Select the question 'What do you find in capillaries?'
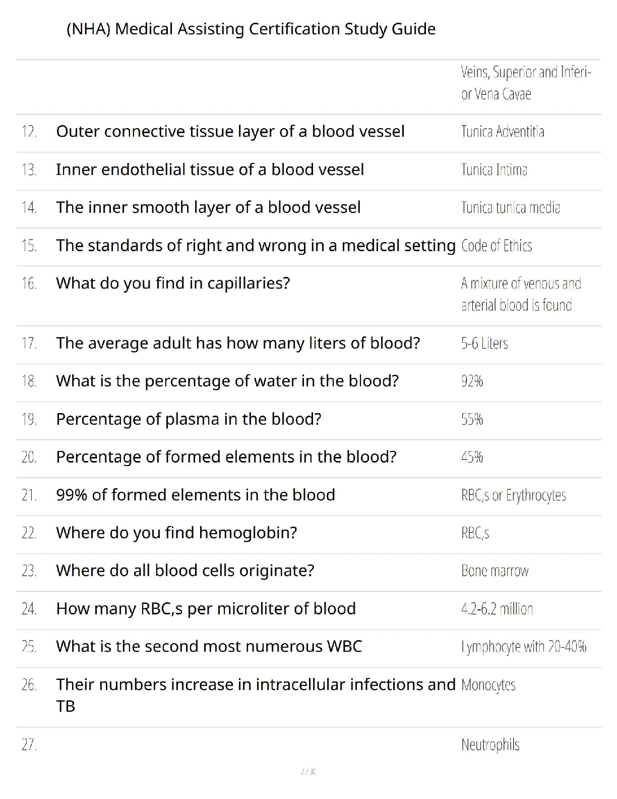Image resolution: width=617 pixels, height=799 pixels. [x=173, y=283]
